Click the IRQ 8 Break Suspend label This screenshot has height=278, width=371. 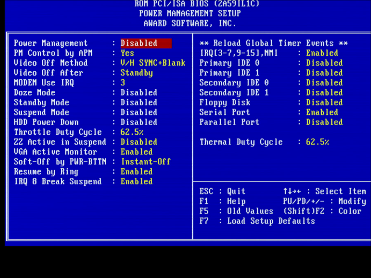(58, 182)
